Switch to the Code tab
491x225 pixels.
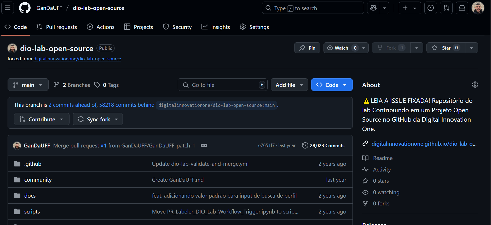tap(16, 27)
